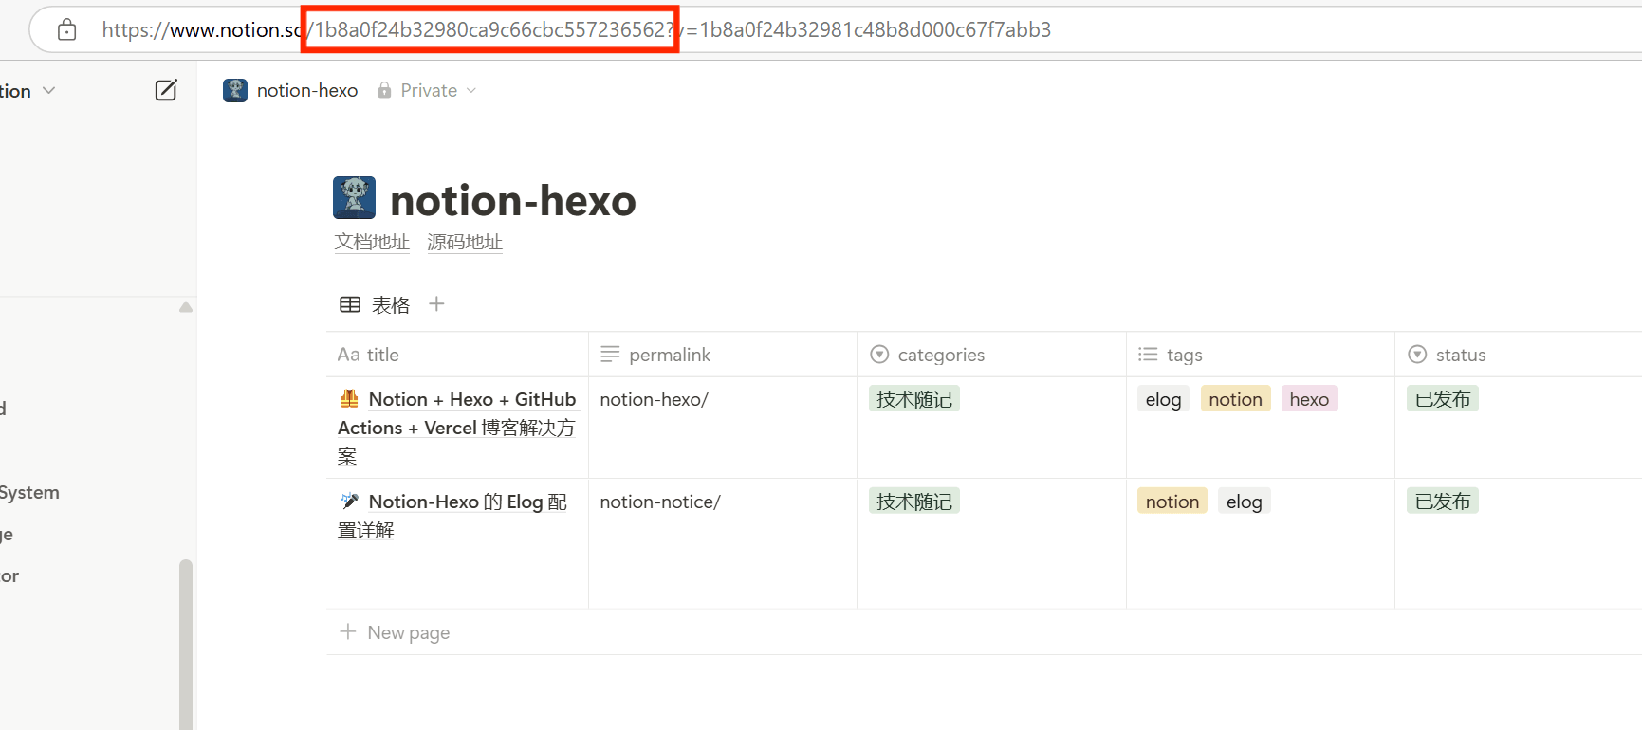Click the second row's page emoji icon

[349, 502]
